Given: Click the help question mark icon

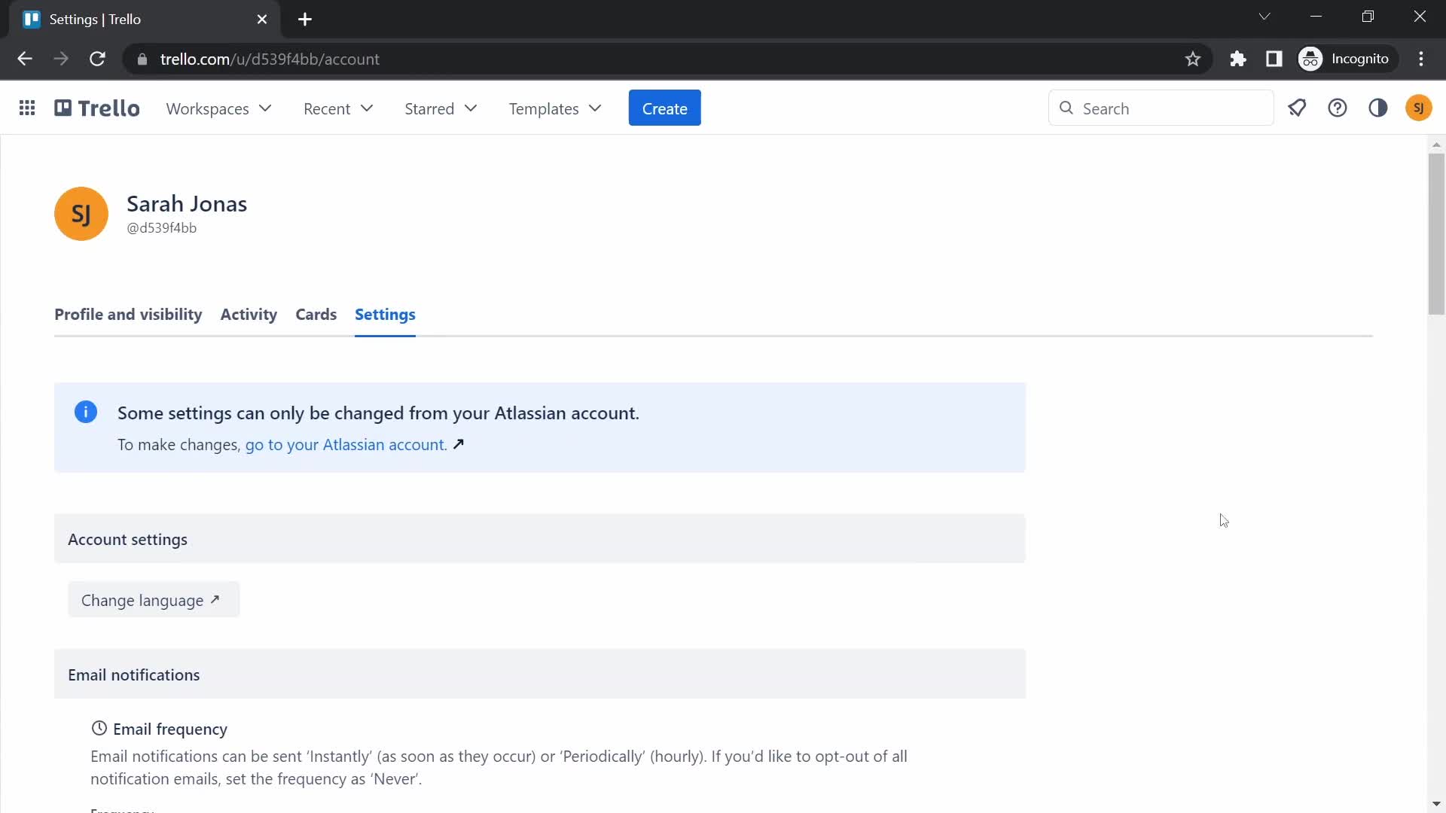Looking at the screenshot, I should (1339, 108).
